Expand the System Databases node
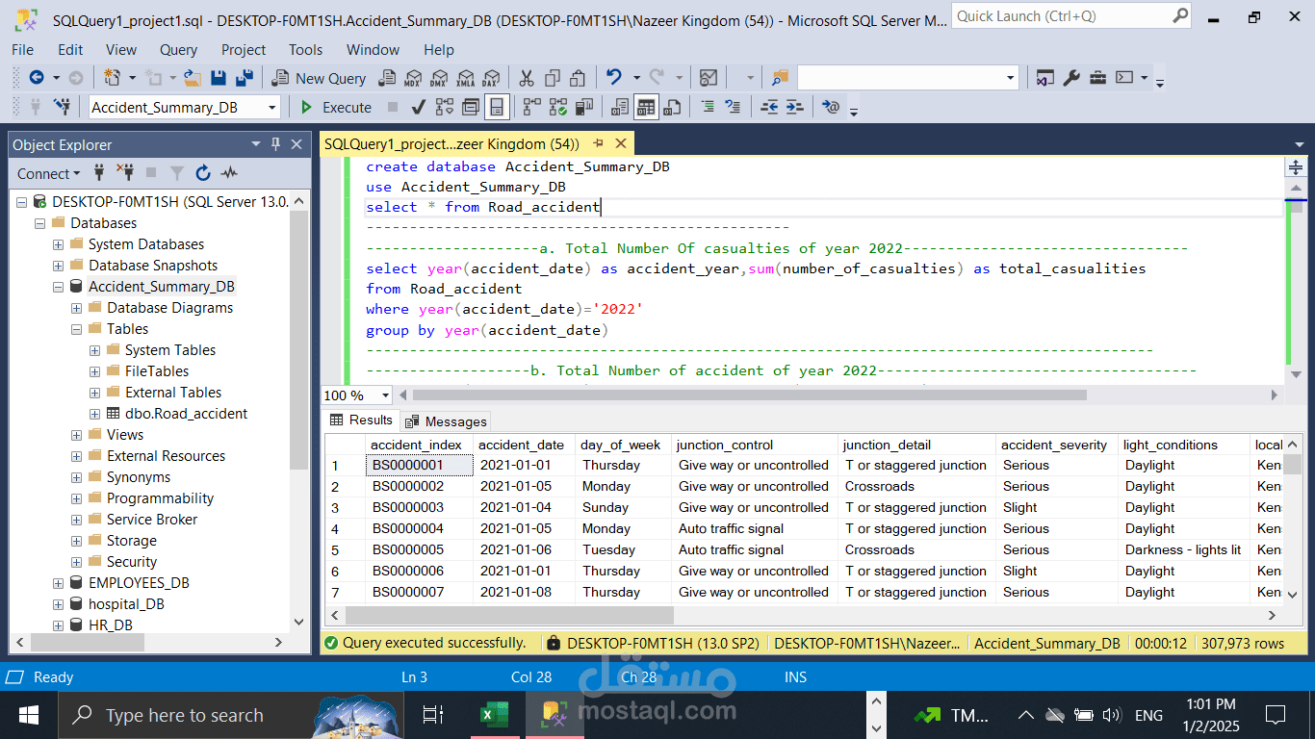The image size is (1315, 739). pyautogui.click(x=59, y=244)
